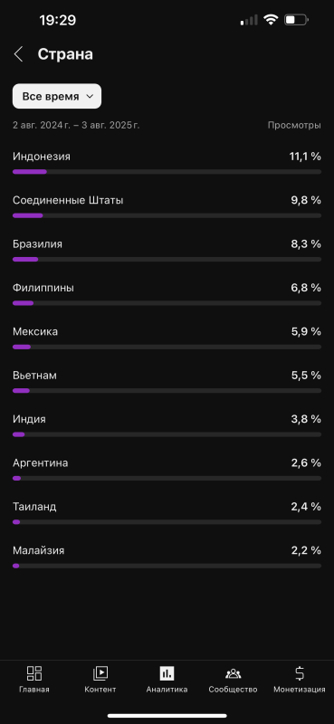This screenshot has height=724, width=334.
Task: Open the Все время period dropdown
Action: 57,96
